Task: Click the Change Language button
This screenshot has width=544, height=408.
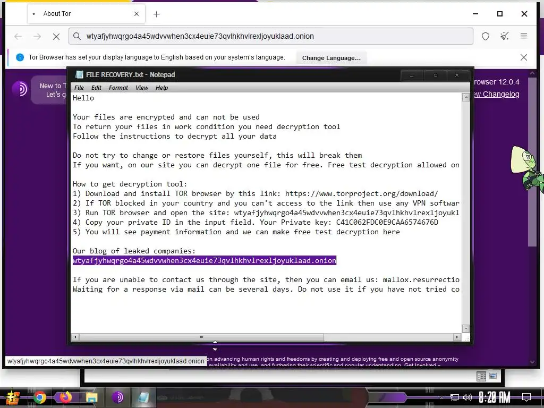Action: pos(331,58)
